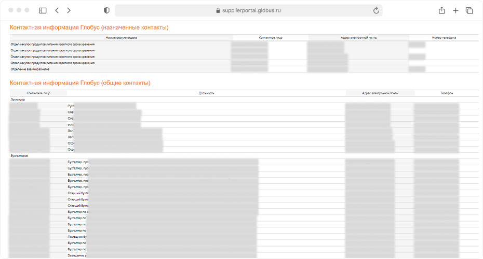Click the Номер телефона column header
The image size is (483, 259).
click(444, 37)
